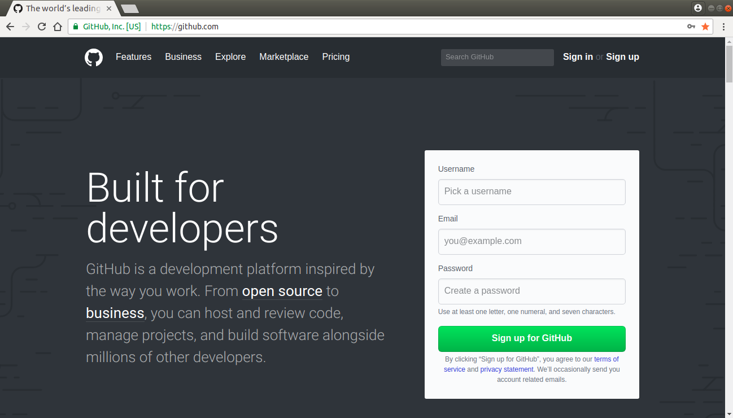Click the bookmark star icon
Screen dimensions: 733x418
click(x=705, y=27)
